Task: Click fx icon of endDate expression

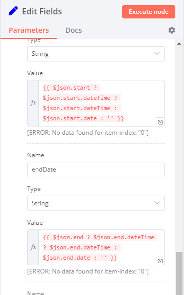Action: (x=33, y=247)
